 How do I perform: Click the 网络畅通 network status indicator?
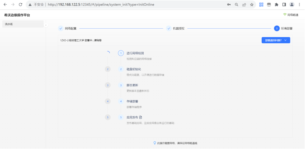point(290,15)
